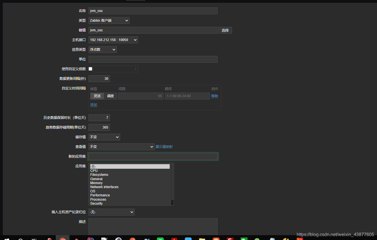Select Network interfaces in the application list

130,187
